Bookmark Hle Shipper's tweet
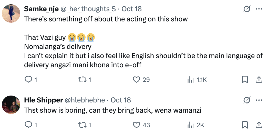Screen dimensions: 269x132 [x=245, y=125]
